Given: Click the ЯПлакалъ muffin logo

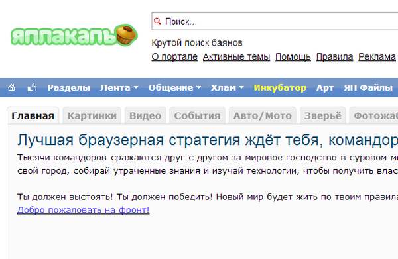Looking at the screenshot, I should tap(74, 36).
